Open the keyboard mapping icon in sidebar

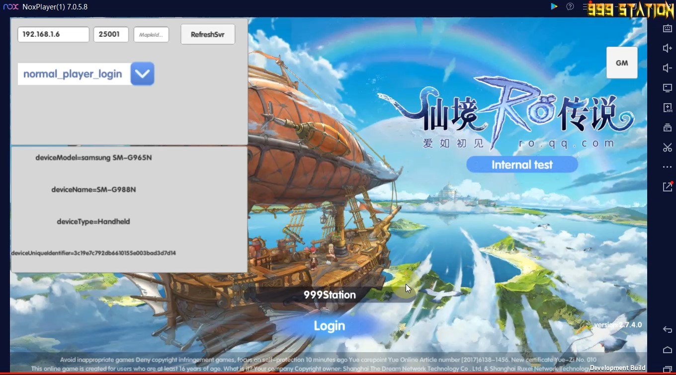tap(668, 28)
